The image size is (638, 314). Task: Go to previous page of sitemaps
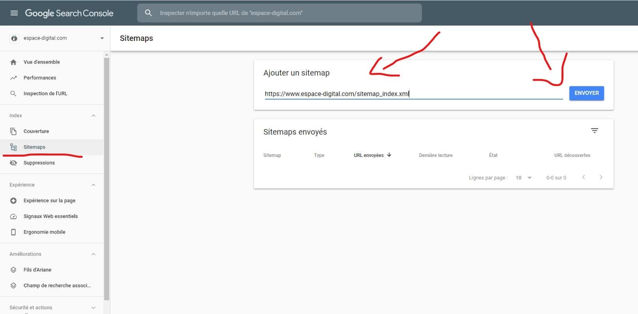(584, 177)
